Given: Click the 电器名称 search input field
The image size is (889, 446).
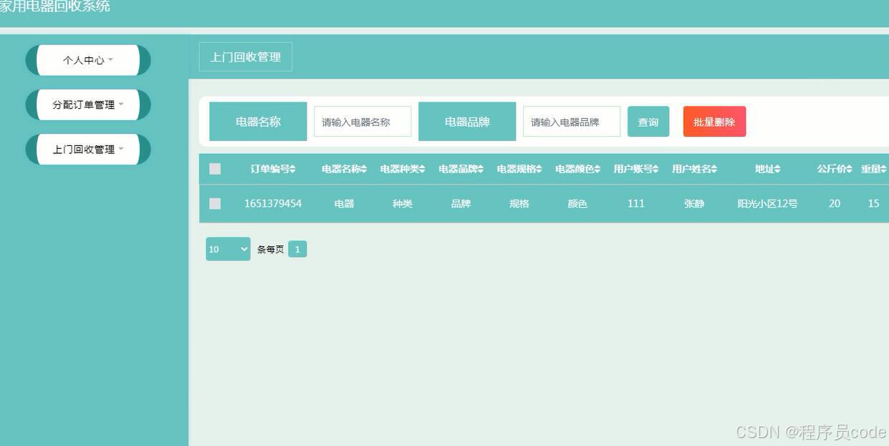Looking at the screenshot, I should [362, 121].
